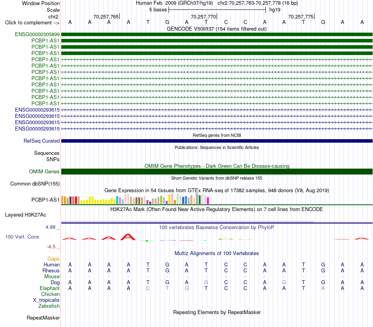
Task: Click the ENSG00000305899 green exon bar
Action: pyautogui.click(x=217, y=34)
